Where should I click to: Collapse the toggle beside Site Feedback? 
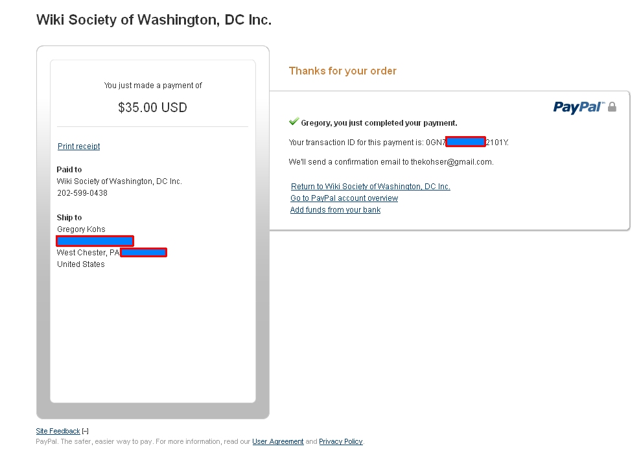pos(86,431)
